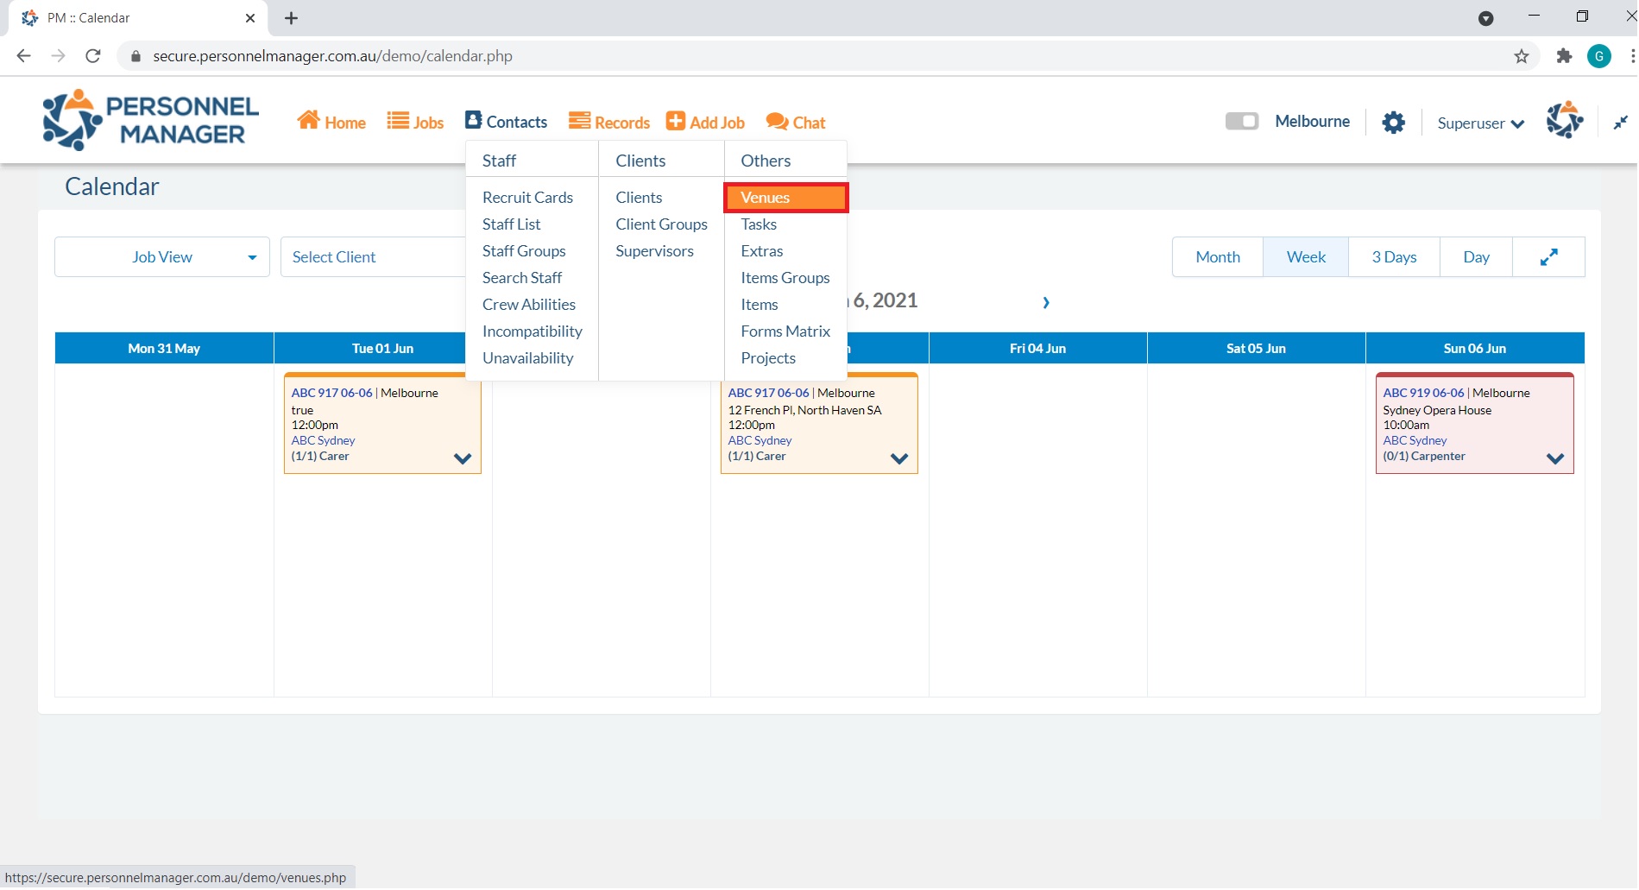Expand the Tuesday ABC 917 job card
The image size is (1639, 890).
[x=463, y=458]
